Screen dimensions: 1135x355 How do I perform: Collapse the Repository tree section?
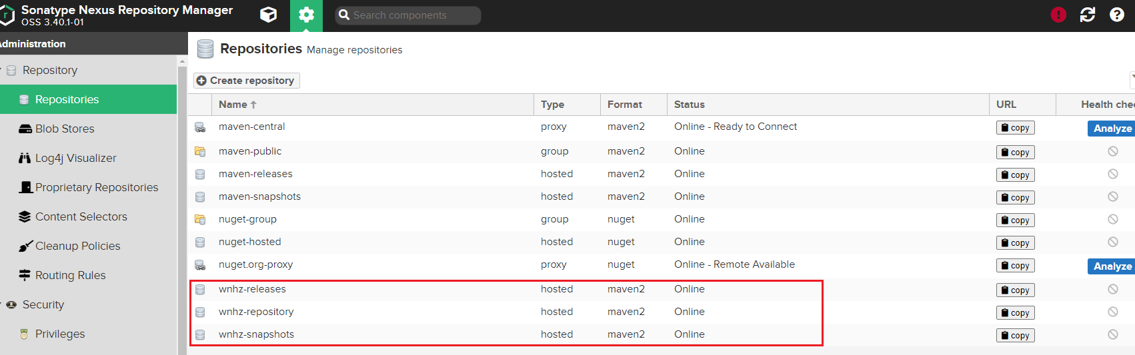coord(2,70)
